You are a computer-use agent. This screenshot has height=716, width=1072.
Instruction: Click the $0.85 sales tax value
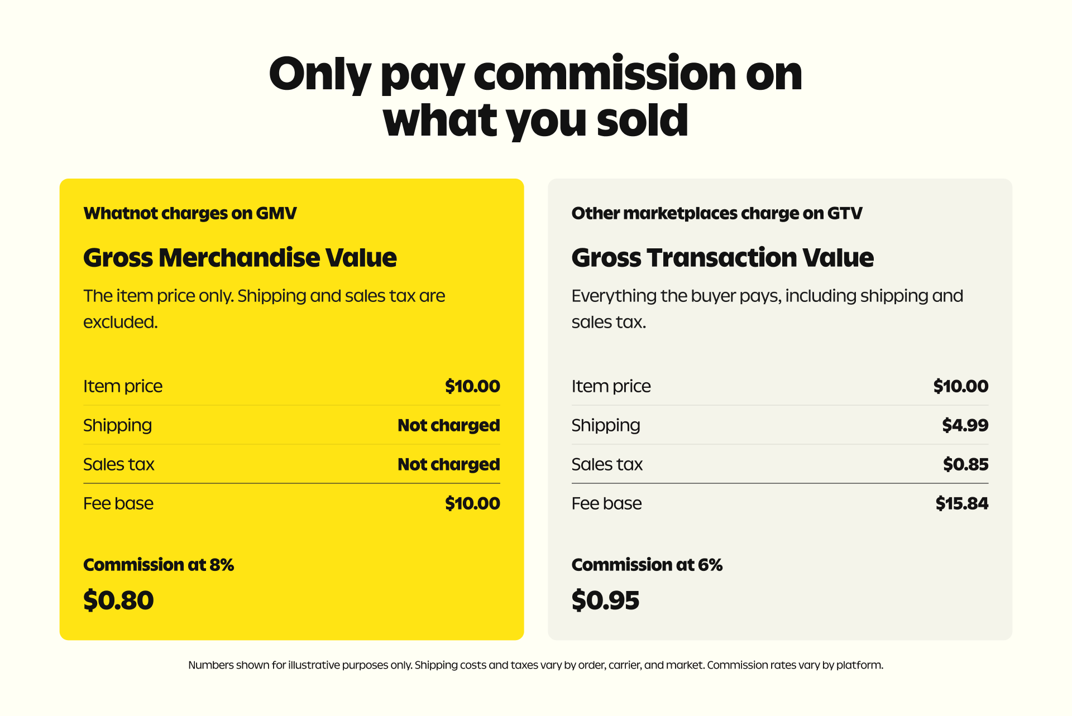[966, 464]
